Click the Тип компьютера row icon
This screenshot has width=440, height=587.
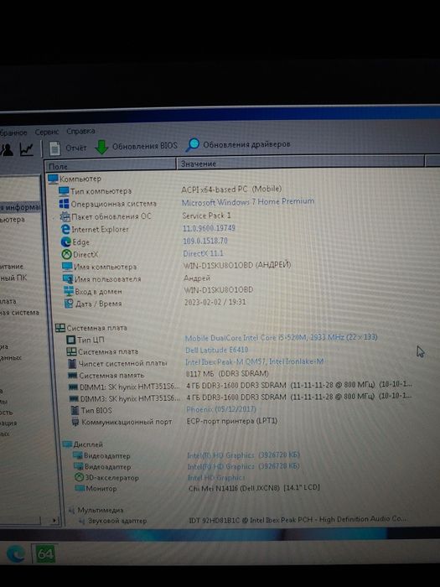point(64,191)
